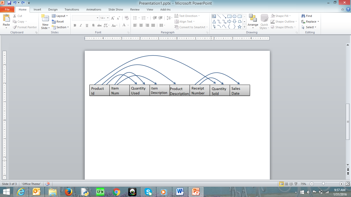351x197 pixels.
Task: Click the New Slide button
Action: (45, 22)
